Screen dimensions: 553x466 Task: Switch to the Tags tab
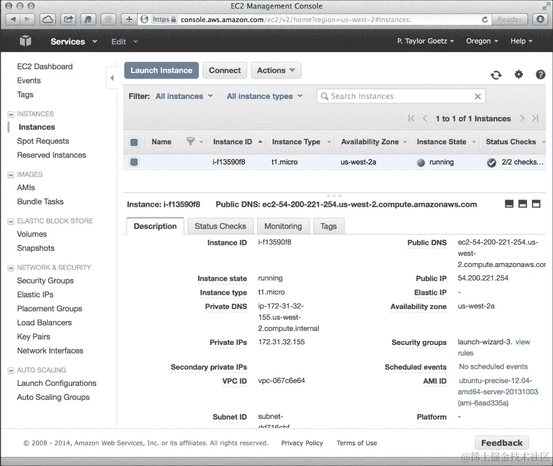click(x=328, y=226)
